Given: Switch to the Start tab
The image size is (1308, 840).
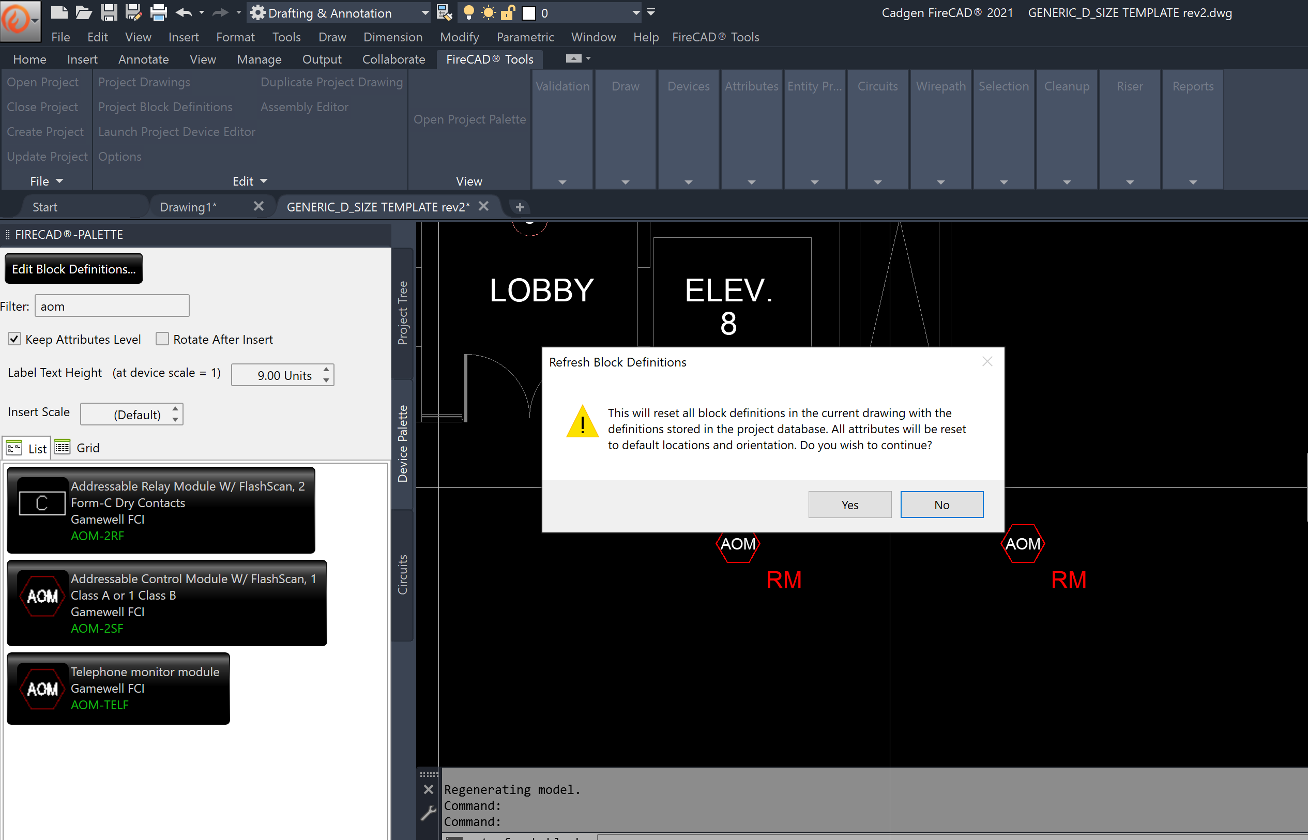Looking at the screenshot, I should [x=45, y=207].
